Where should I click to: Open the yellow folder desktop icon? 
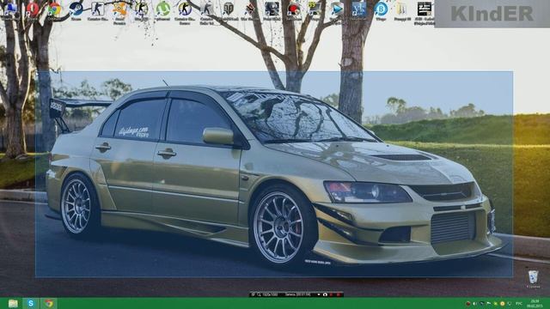(x=402, y=9)
